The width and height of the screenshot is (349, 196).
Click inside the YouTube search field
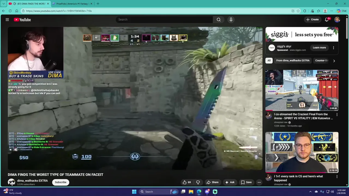pos(164,20)
